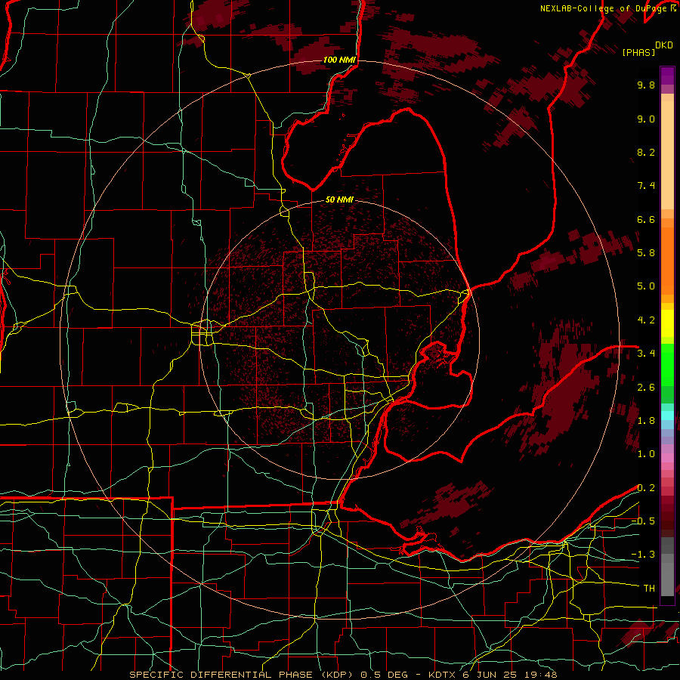
Task: Select the -1.3 scale value
Action: 643,555
